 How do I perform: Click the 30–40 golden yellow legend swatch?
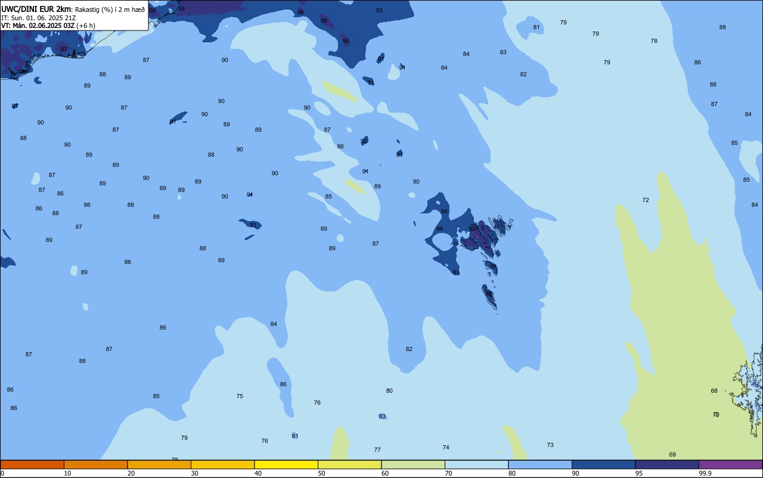pos(222,464)
